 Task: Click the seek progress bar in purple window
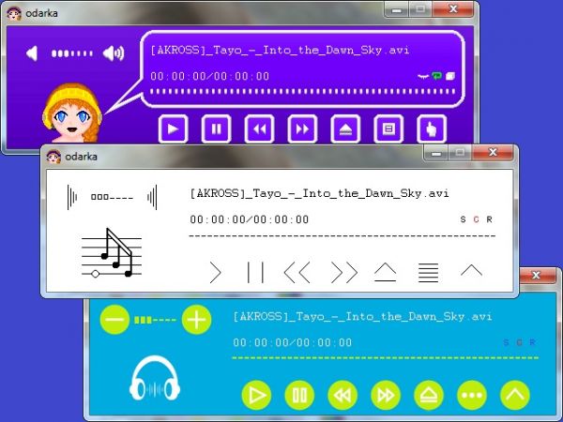[302, 91]
